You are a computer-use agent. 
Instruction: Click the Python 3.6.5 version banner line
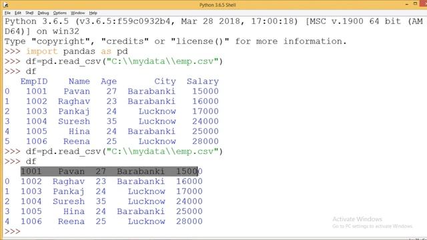[x=213, y=21]
